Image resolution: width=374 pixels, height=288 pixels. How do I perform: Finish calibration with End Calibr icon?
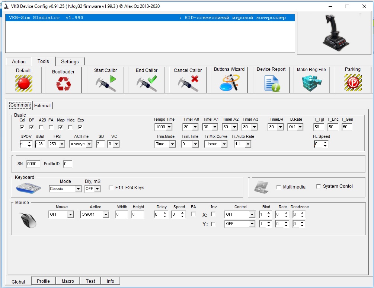pos(147,83)
